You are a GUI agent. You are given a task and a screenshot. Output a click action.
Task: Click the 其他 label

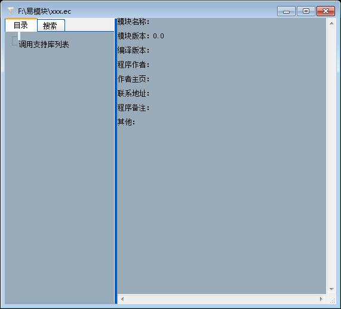click(127, 123)
